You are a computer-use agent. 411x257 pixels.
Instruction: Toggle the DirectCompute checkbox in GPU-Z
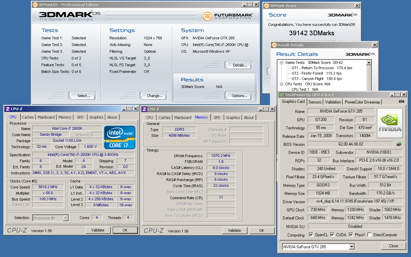pyautogui.click(x=369, y=234)
